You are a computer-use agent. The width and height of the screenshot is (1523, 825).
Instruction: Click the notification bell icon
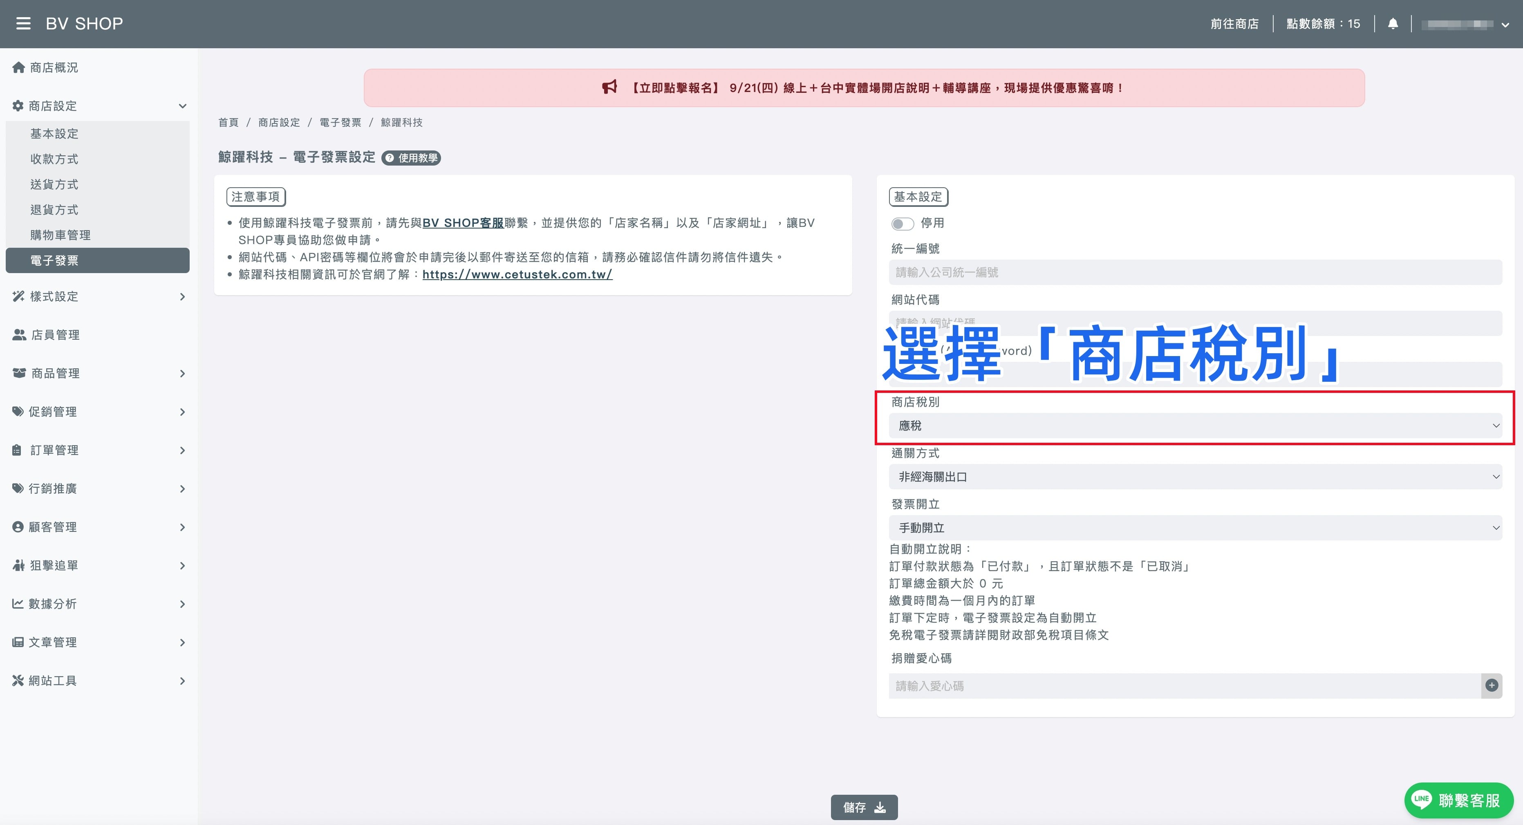[1393, 24]
